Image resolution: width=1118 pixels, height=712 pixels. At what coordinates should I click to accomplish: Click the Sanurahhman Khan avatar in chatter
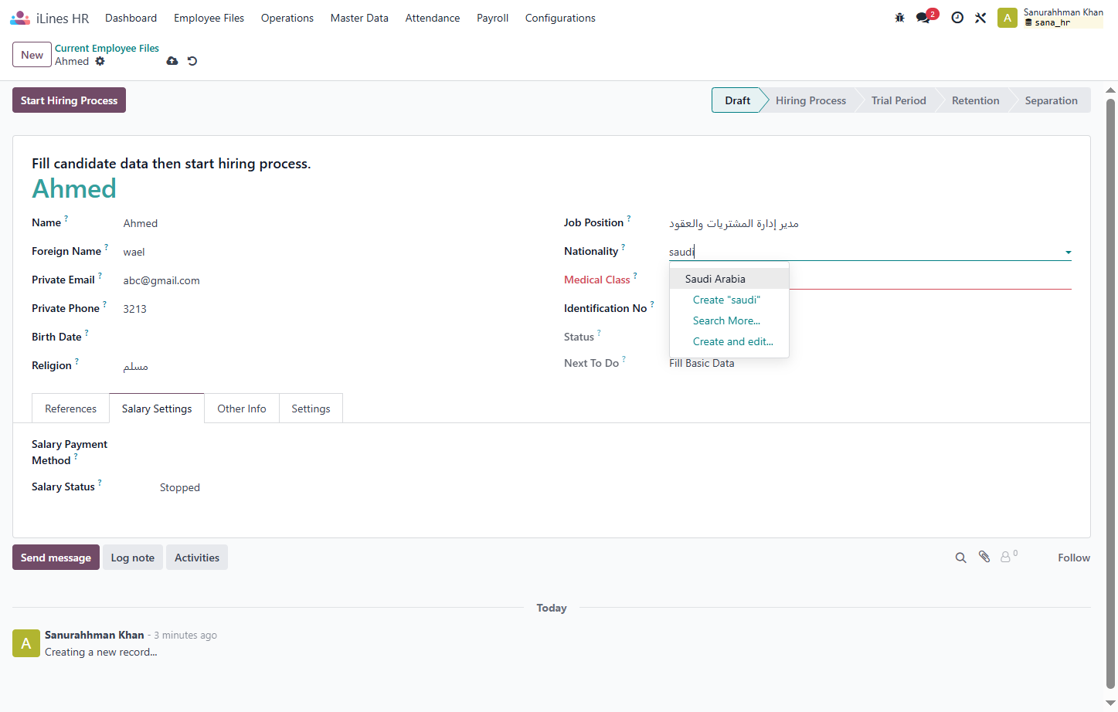25,643
